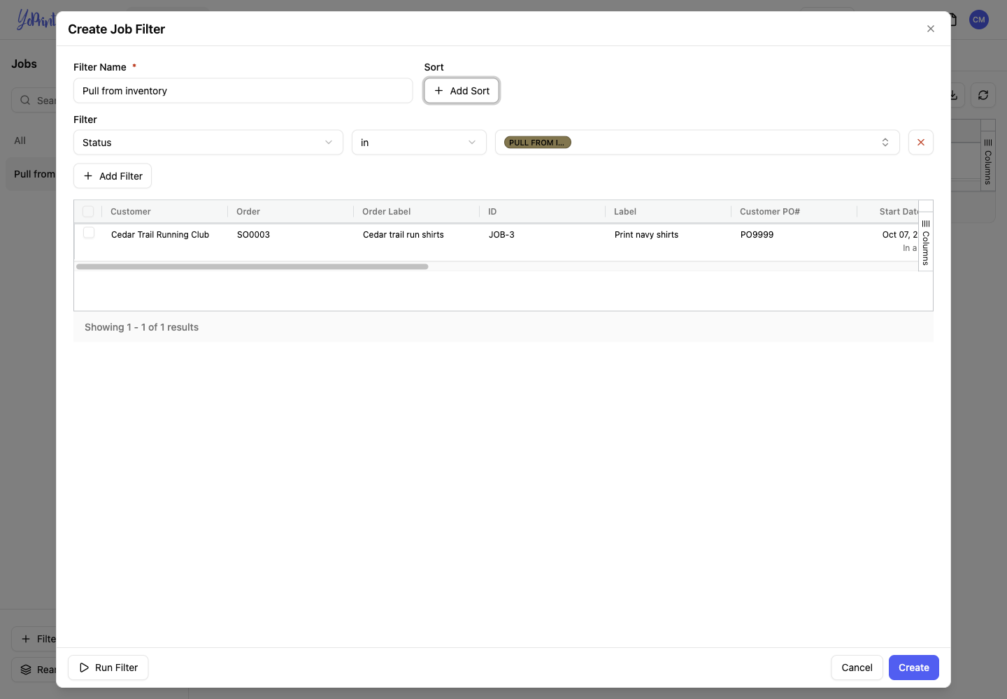
Task: Click the CM user avatar
Action: click(979, 20)
